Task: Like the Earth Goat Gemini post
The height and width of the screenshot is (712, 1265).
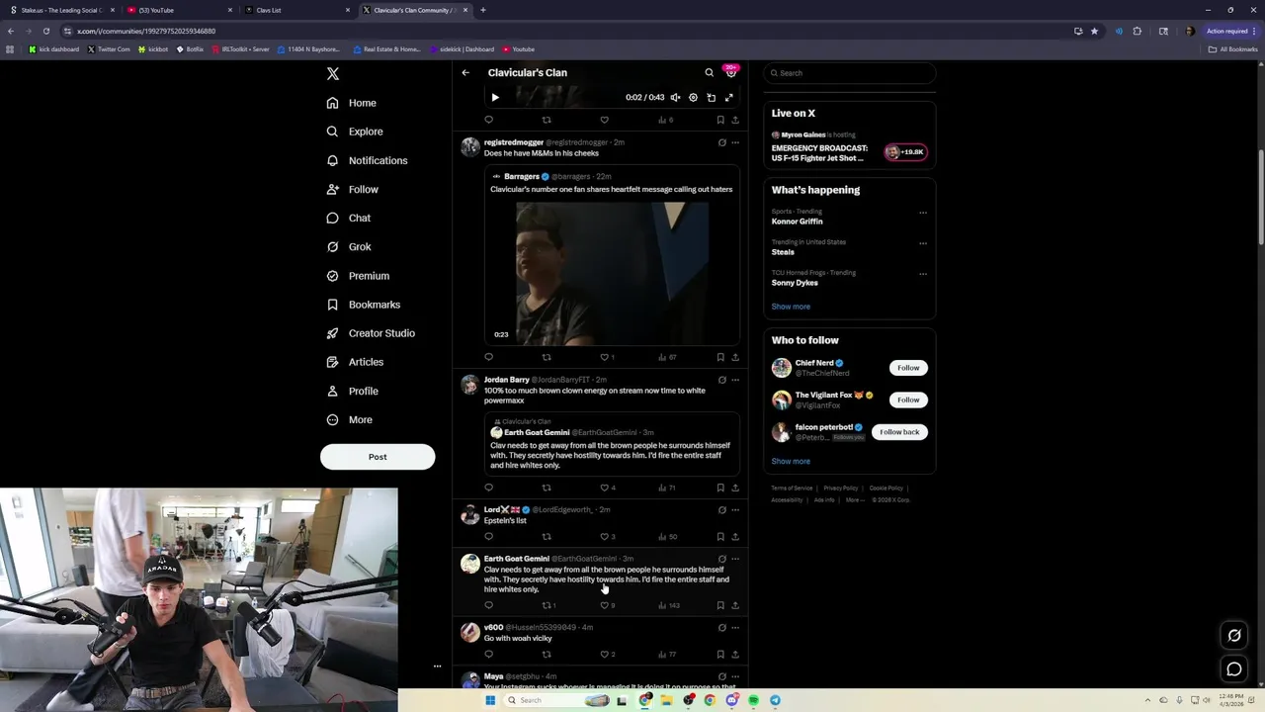Action: click(x=607, y=605)
